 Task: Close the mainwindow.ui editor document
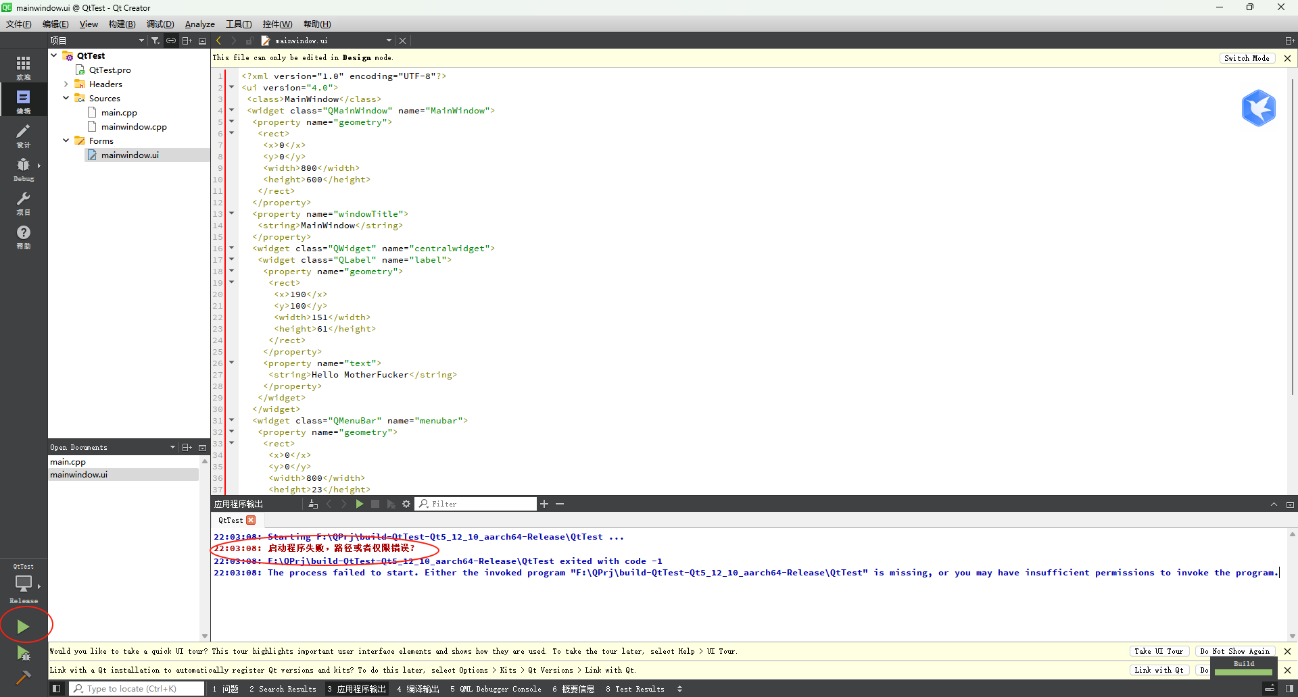point(402,41)
